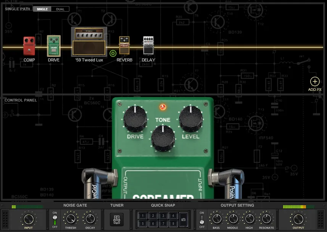Switch signal path to SINGLE
The width and height of the screenshot is (327, 232).
pyautogui.click(x=42, y=9)
